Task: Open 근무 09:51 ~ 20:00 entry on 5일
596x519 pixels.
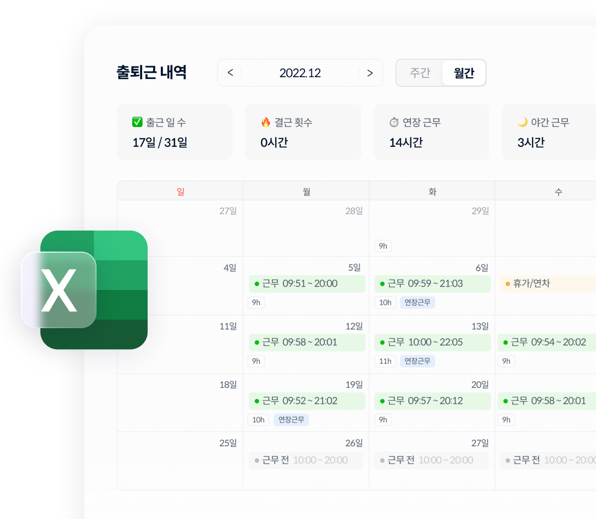Action: coord(307,284)
